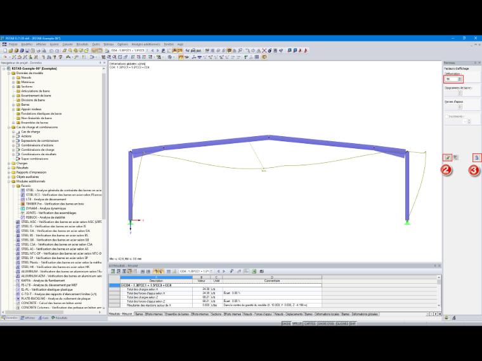482x361 pixels.
Task: Toggle DXF in the status bar
Action: 353,324
